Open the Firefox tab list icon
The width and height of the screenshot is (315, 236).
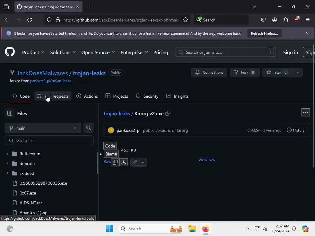click(6, 7)
